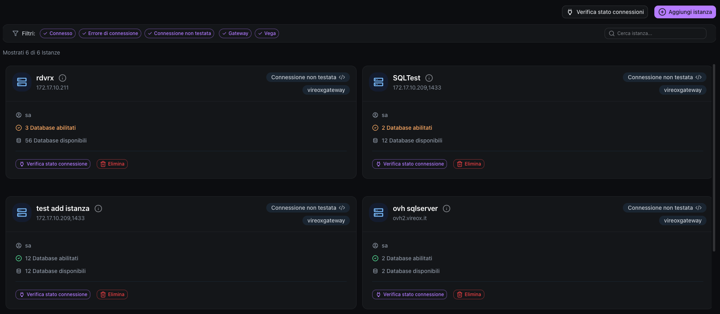Click Aggiungi istanza button

685,12
